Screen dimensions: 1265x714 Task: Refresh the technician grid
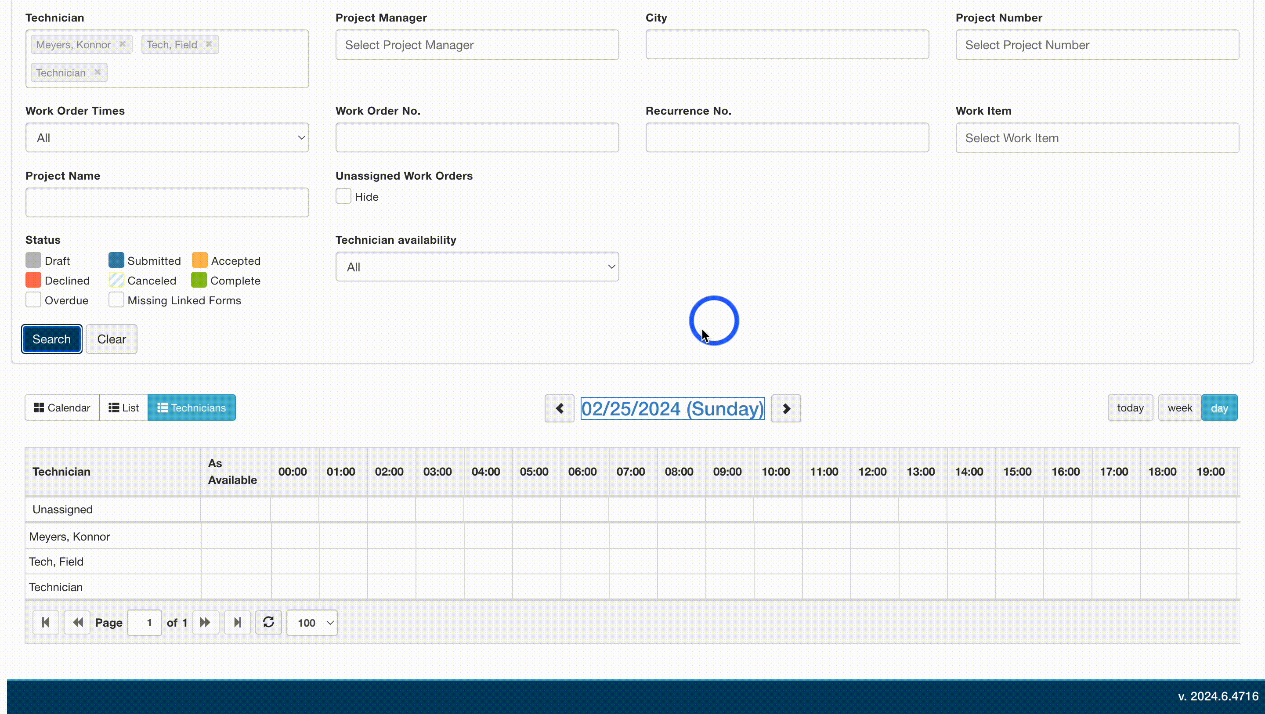tap(269, 623)
